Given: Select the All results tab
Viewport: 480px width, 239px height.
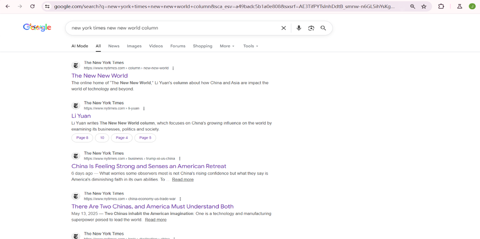Looking at the screenshot, I should (x=98, y=46).
